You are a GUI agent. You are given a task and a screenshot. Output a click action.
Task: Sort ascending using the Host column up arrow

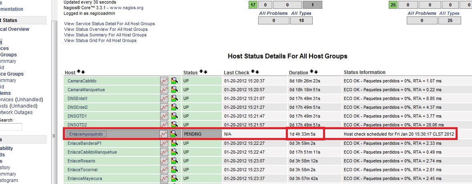pos(78,72)
